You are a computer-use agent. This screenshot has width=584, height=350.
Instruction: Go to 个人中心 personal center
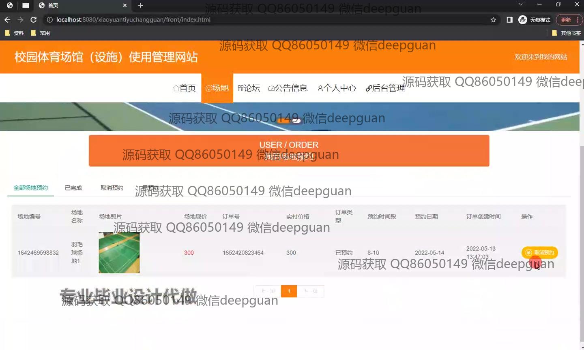coord(337,88)
